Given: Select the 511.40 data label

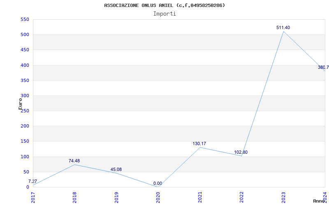Looking at the screenshot, I should point(283,27).
